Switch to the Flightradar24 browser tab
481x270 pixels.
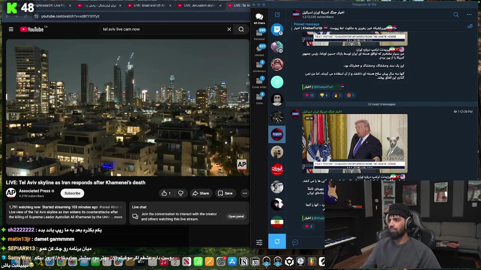click(53, 6)
